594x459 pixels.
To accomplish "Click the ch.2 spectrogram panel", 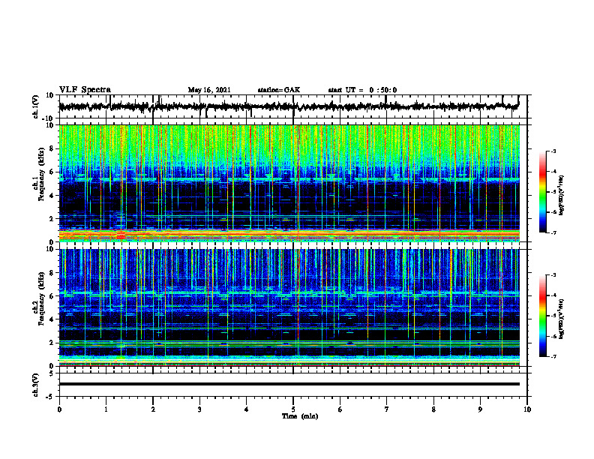I will tap(289, 307).
